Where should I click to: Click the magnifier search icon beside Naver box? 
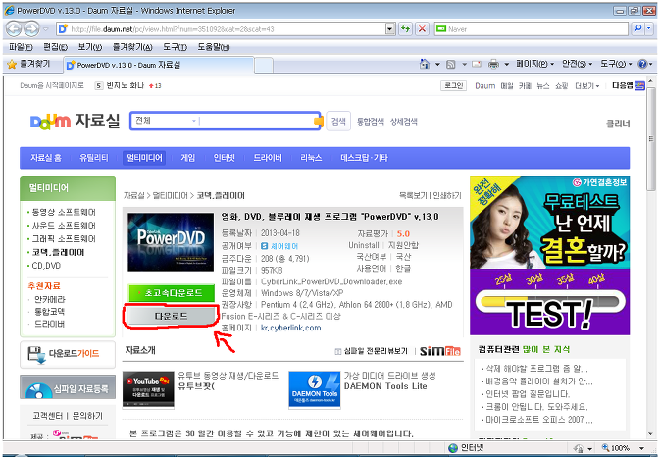point(638,29)
